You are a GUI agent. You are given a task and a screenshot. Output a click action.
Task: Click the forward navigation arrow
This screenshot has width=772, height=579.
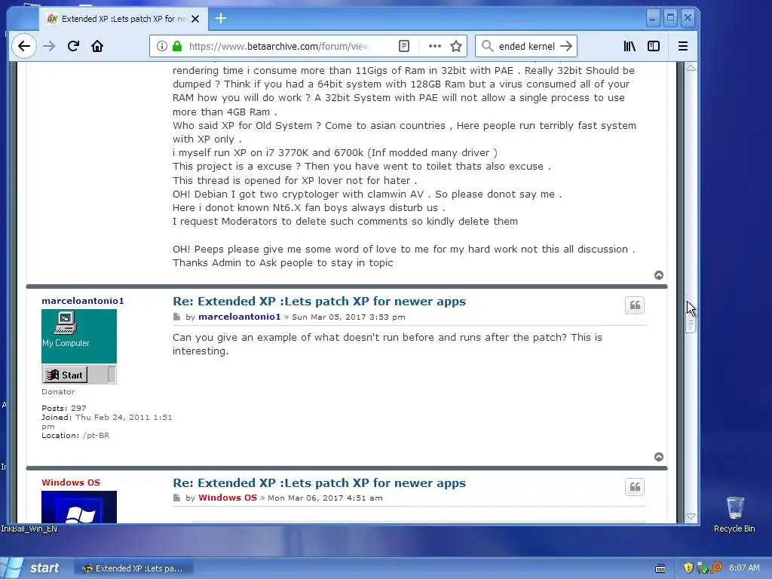click(49, 46)
